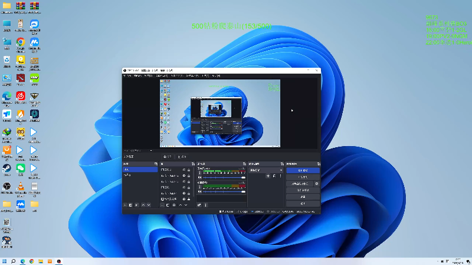Viewport: 472px width, 265px height.
Task: Toggle visibility of the display capture source
Action: click(184, 199)
